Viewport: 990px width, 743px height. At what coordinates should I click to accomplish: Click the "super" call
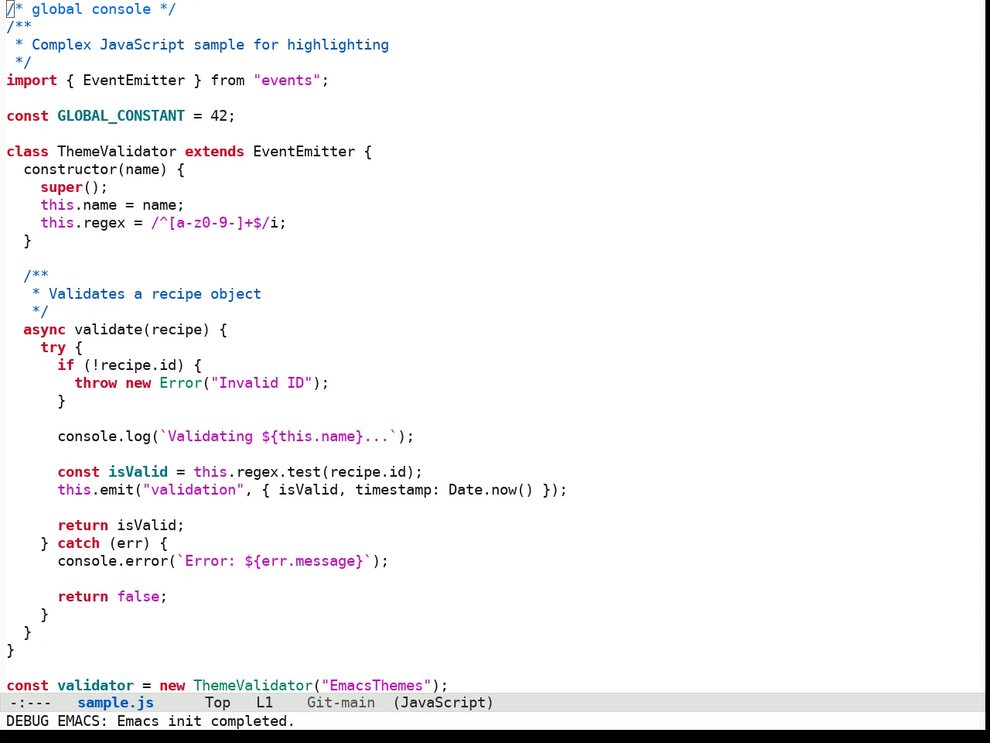[x=61, y=187]
